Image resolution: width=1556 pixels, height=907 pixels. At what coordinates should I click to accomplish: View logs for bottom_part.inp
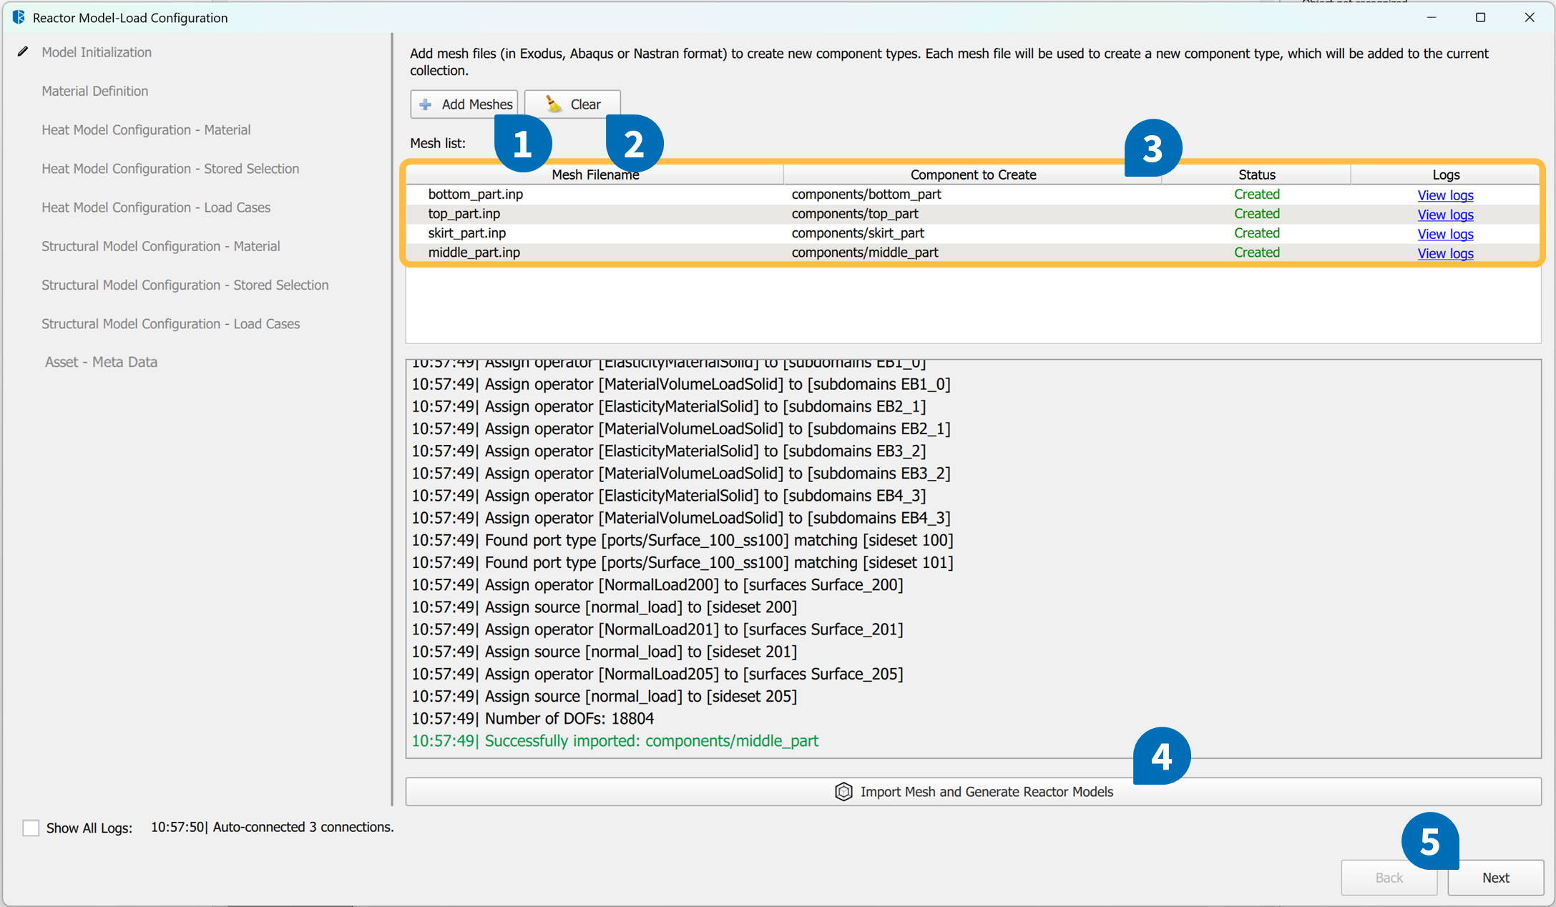coord(1445,195)
